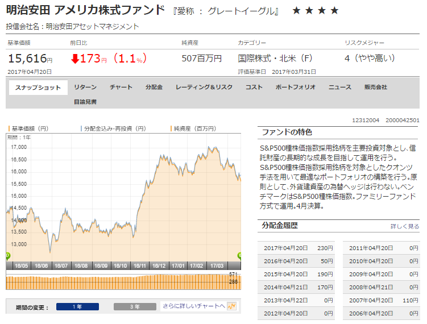The height and width of the screenshot is (324, 427).
Task: Click the 2016年04月20日 50円 row
Action: click(296, 261)
